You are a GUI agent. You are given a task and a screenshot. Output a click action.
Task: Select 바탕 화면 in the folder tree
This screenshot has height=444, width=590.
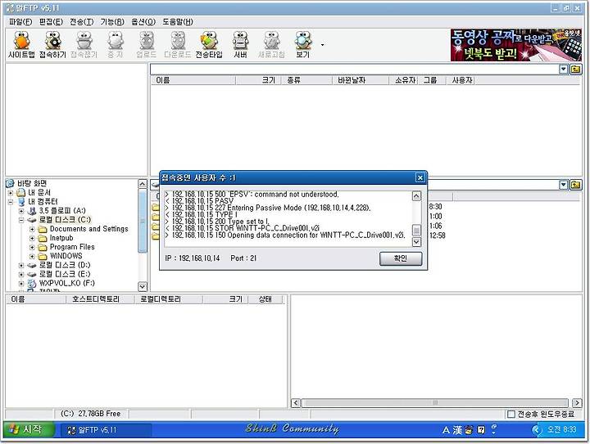(x=32, y=183)
